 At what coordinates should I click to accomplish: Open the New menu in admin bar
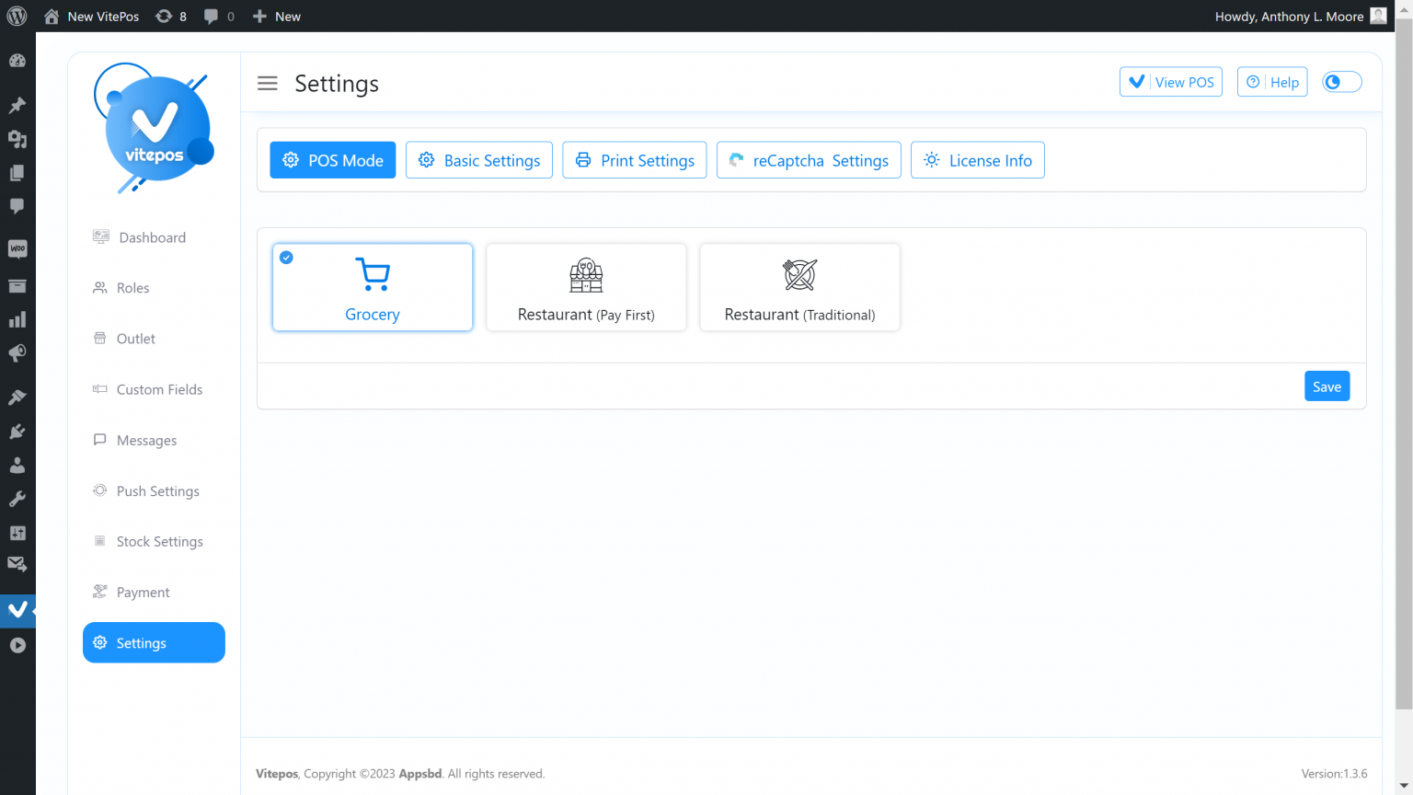276,16
